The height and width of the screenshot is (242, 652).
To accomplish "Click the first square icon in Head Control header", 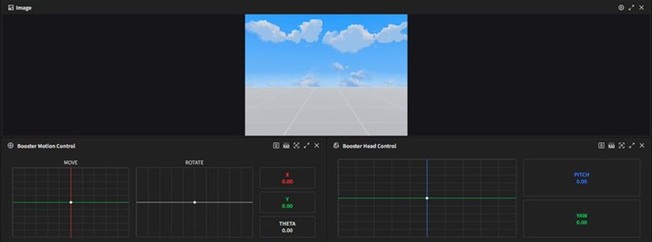I will coord(601,145).
